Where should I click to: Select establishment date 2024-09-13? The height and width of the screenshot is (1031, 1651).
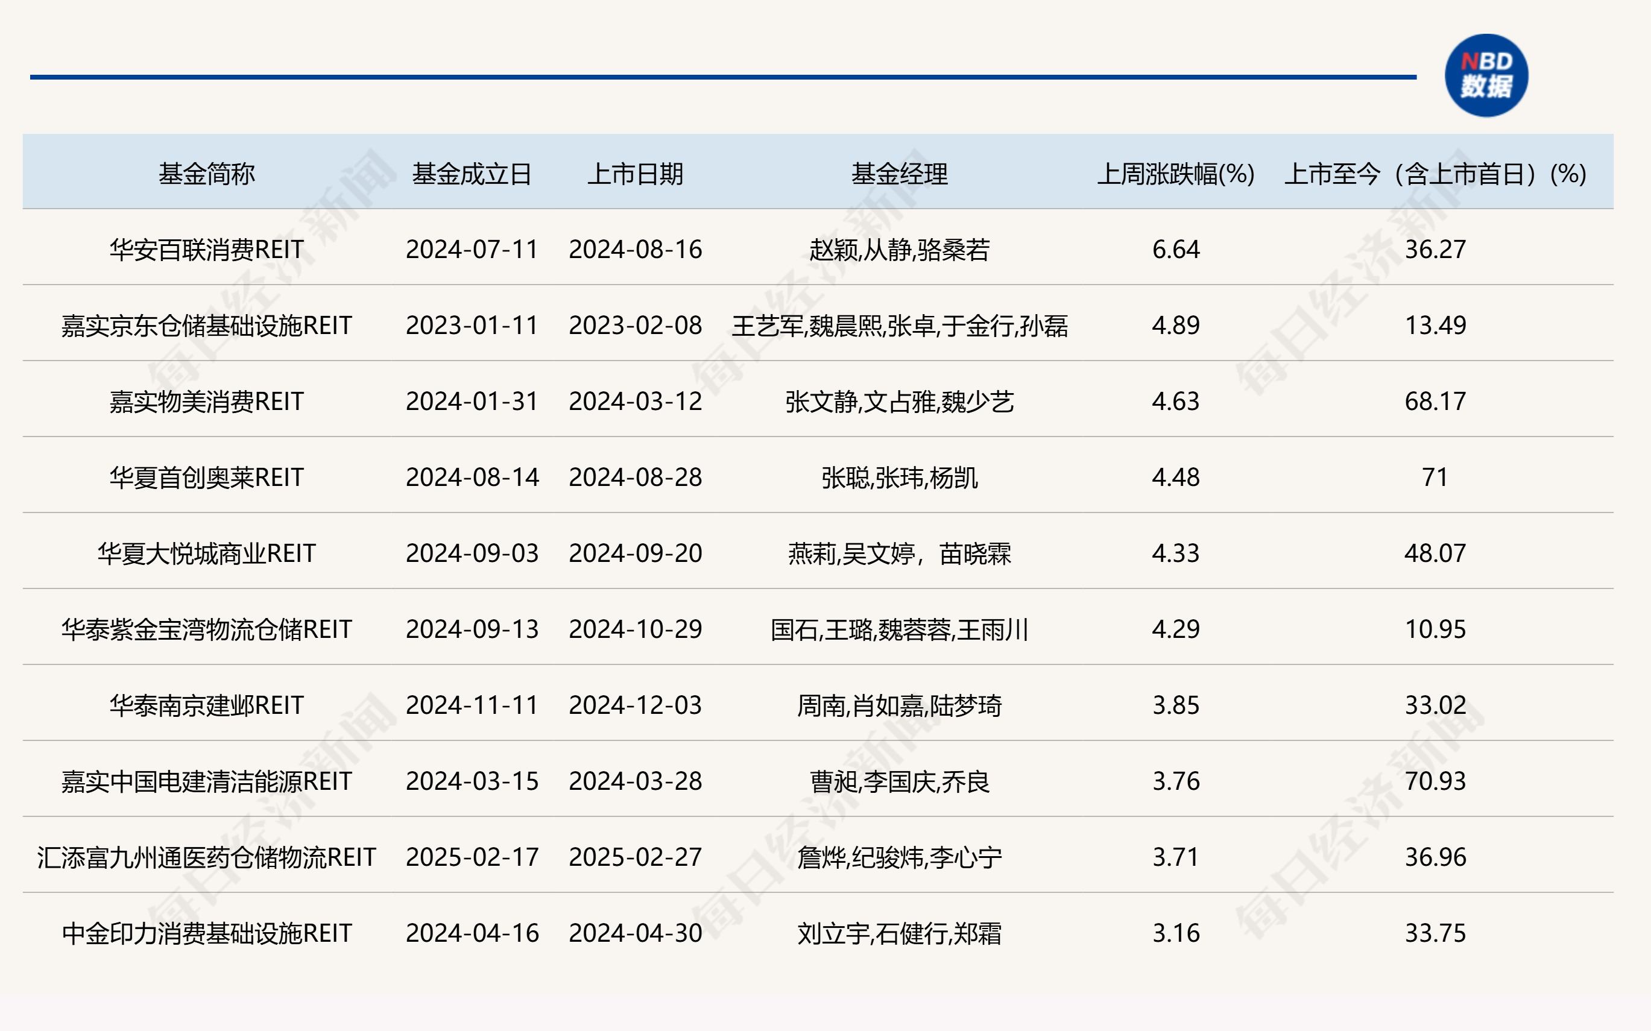(472, 629)
